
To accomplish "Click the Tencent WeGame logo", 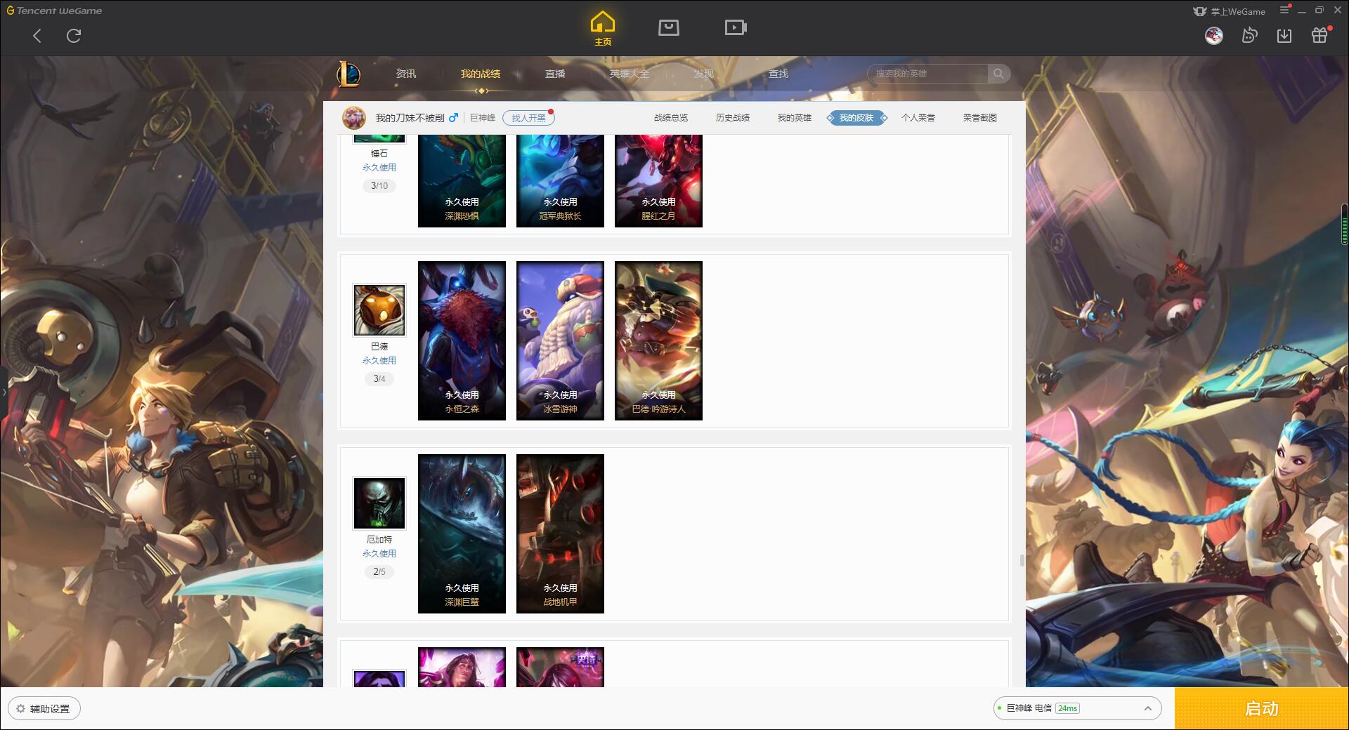I will (54, 11).
